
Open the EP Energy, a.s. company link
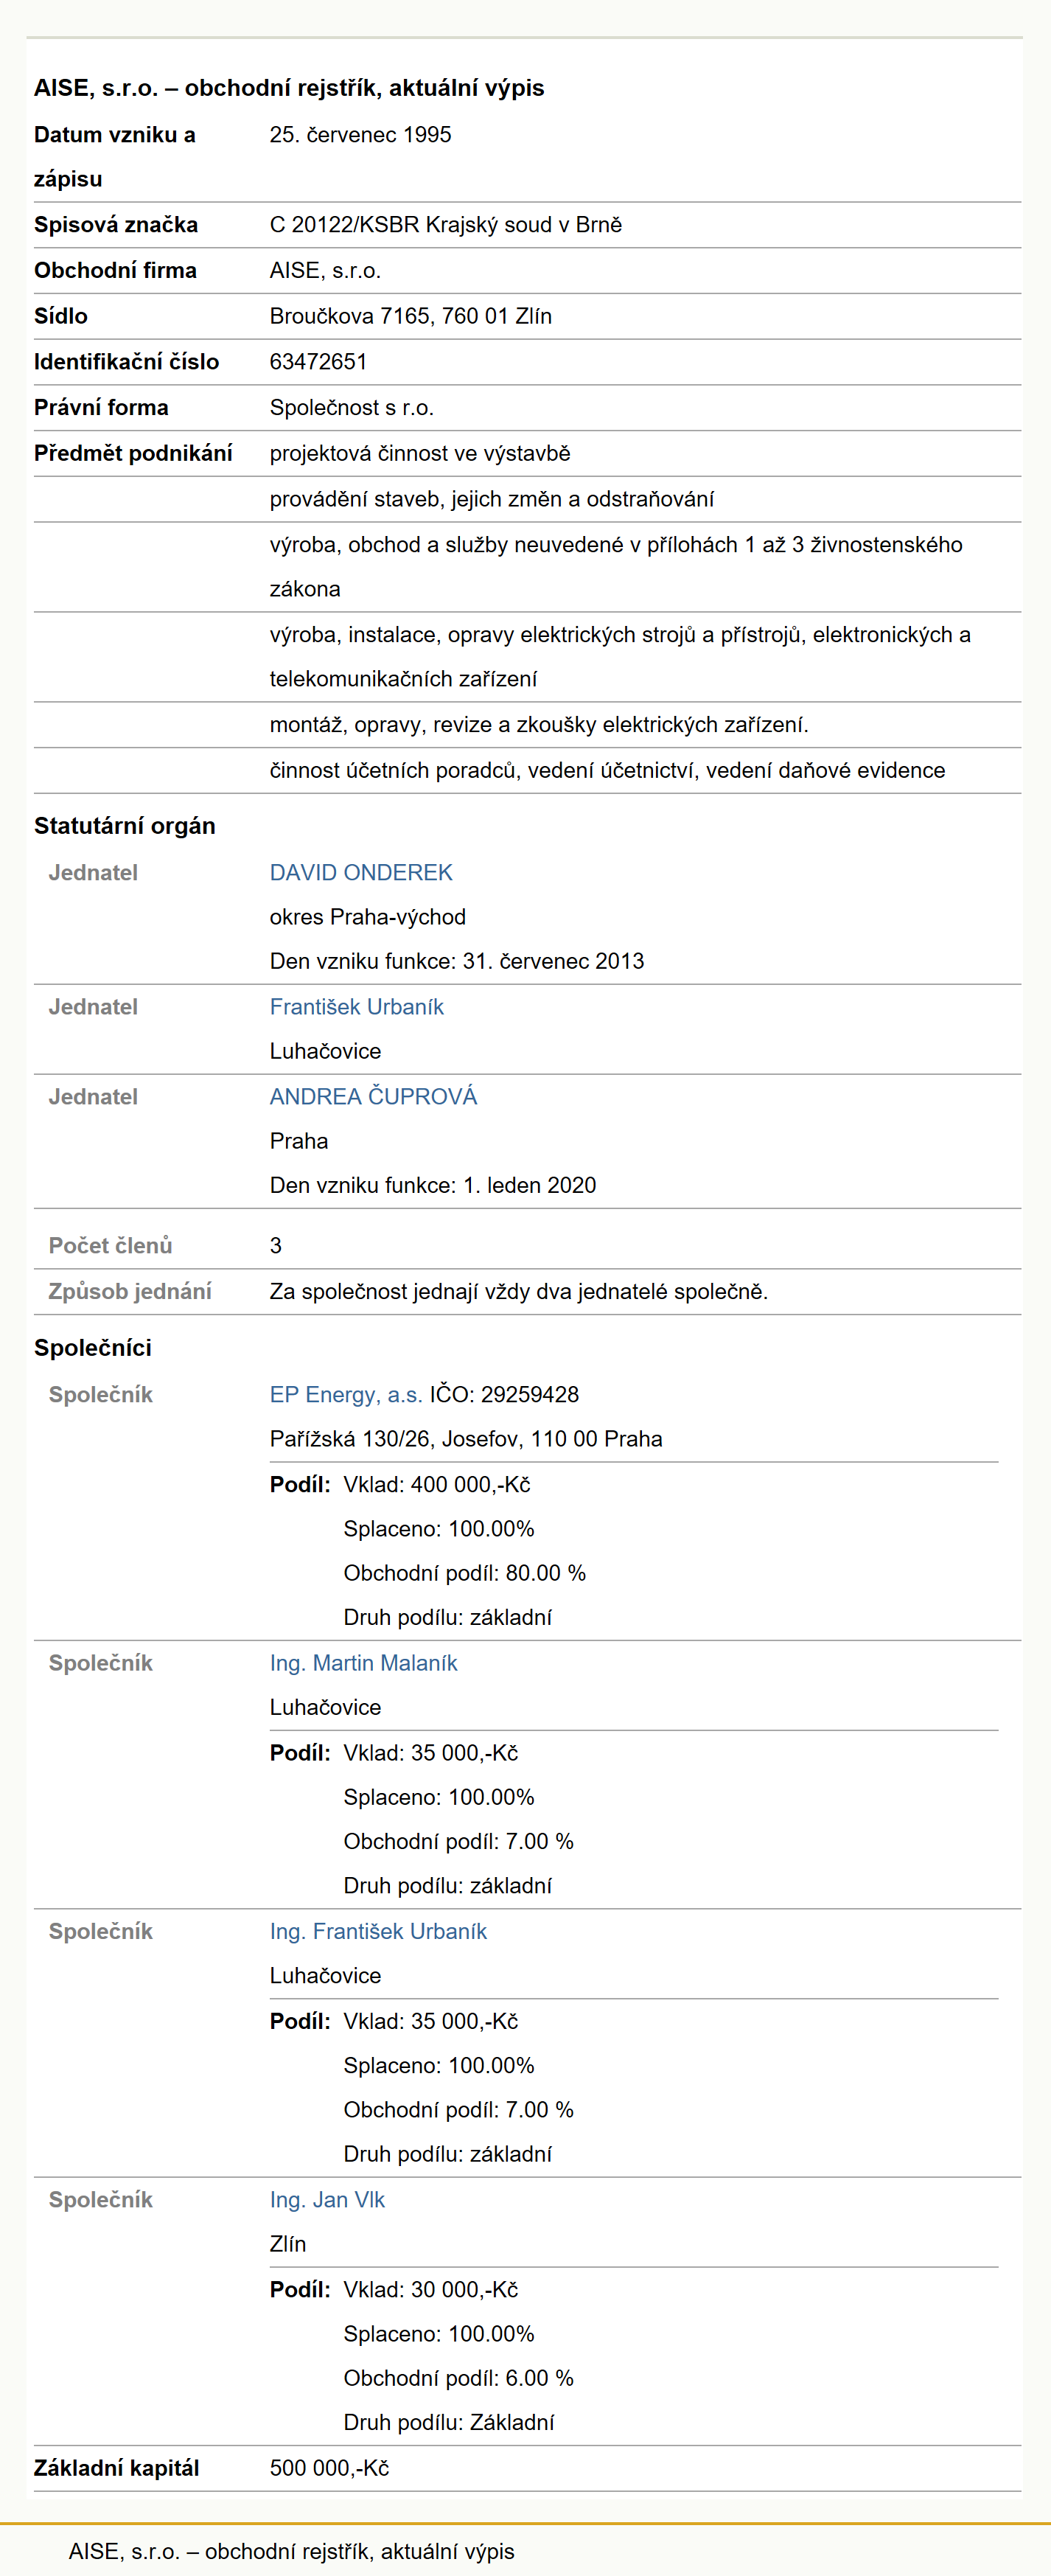click(x=346, y=1394)
